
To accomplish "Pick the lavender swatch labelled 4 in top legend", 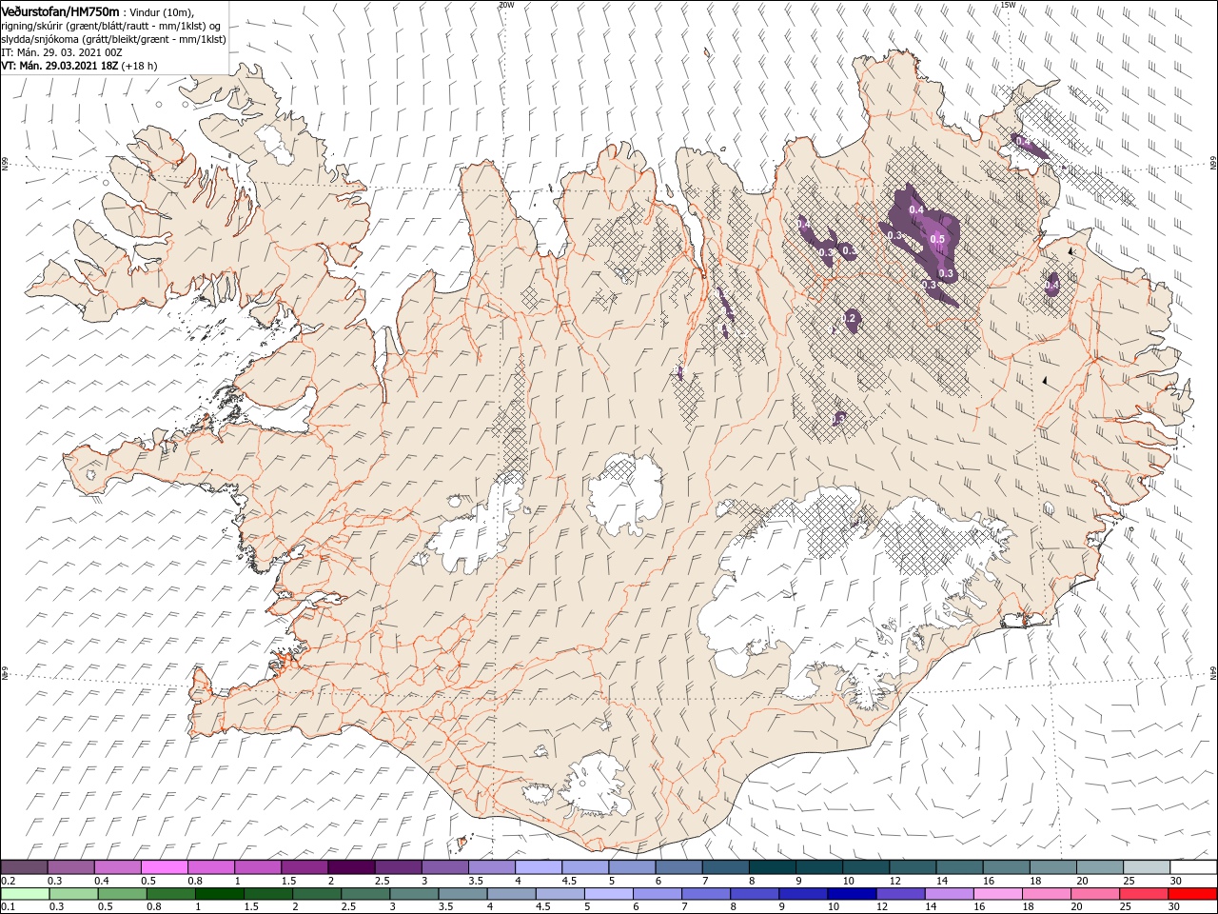I will click(539, 866).
